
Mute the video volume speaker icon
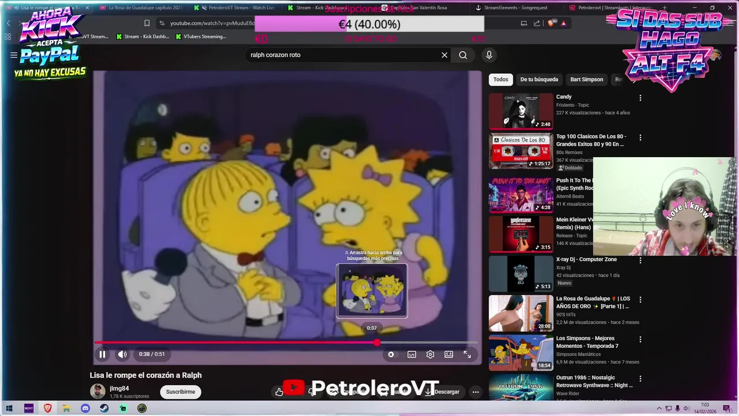point(122,354)
